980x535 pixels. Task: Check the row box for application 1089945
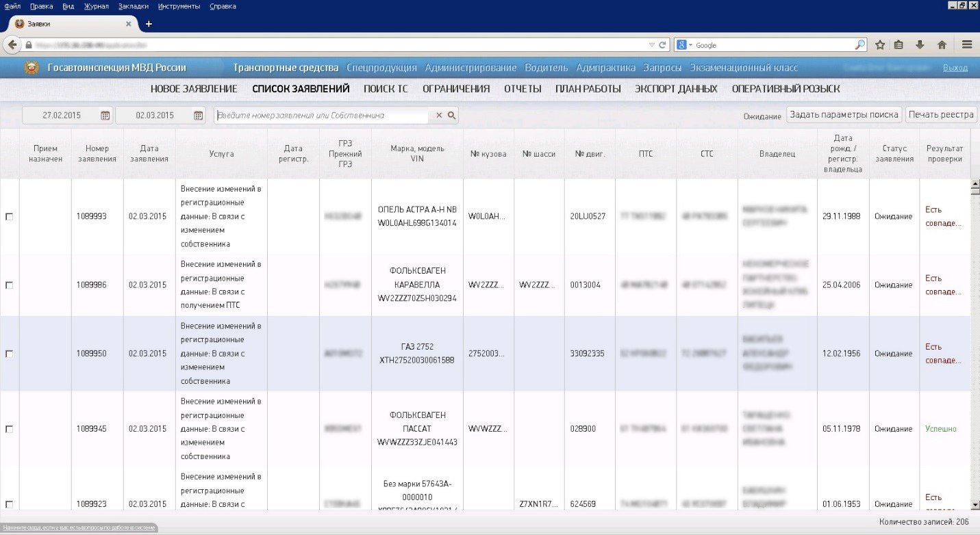tap(9, 429)
